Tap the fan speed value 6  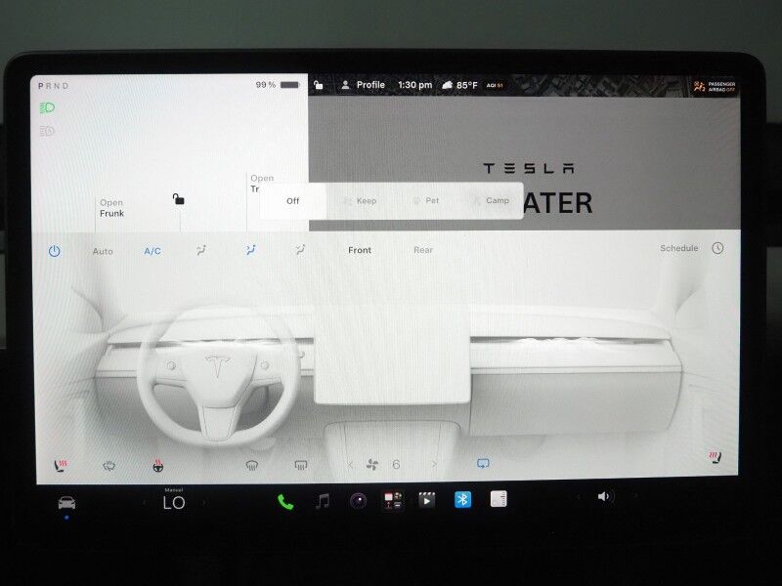coord(397,465)
